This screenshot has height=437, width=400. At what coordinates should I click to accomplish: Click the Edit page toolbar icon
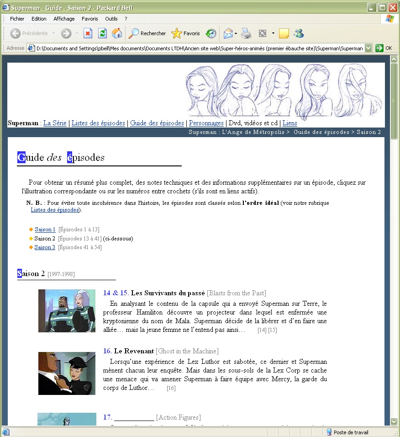(x=262, y=33)
